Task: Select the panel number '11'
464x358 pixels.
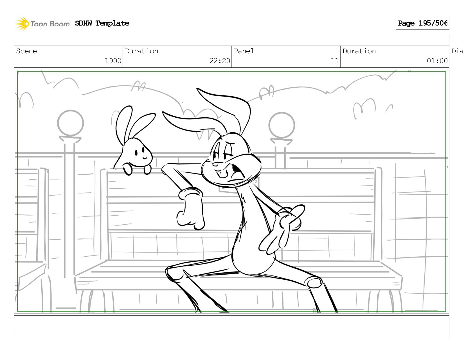Action: [335, 61]
